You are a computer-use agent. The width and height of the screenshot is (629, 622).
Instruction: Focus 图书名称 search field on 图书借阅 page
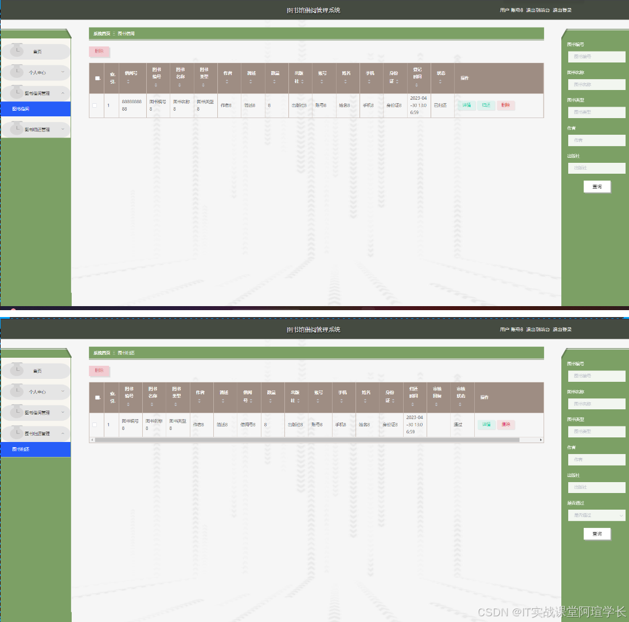click(x=596, y=85)
